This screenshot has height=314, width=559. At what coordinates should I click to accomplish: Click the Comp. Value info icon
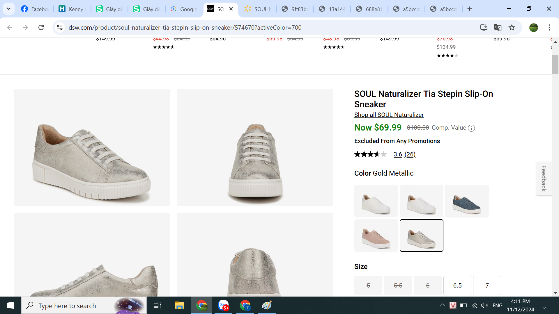click(471, 128)
